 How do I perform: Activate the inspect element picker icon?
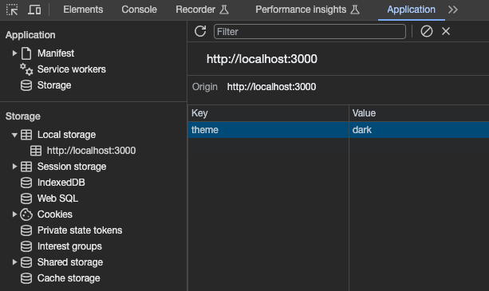click(x=12, y=10)
